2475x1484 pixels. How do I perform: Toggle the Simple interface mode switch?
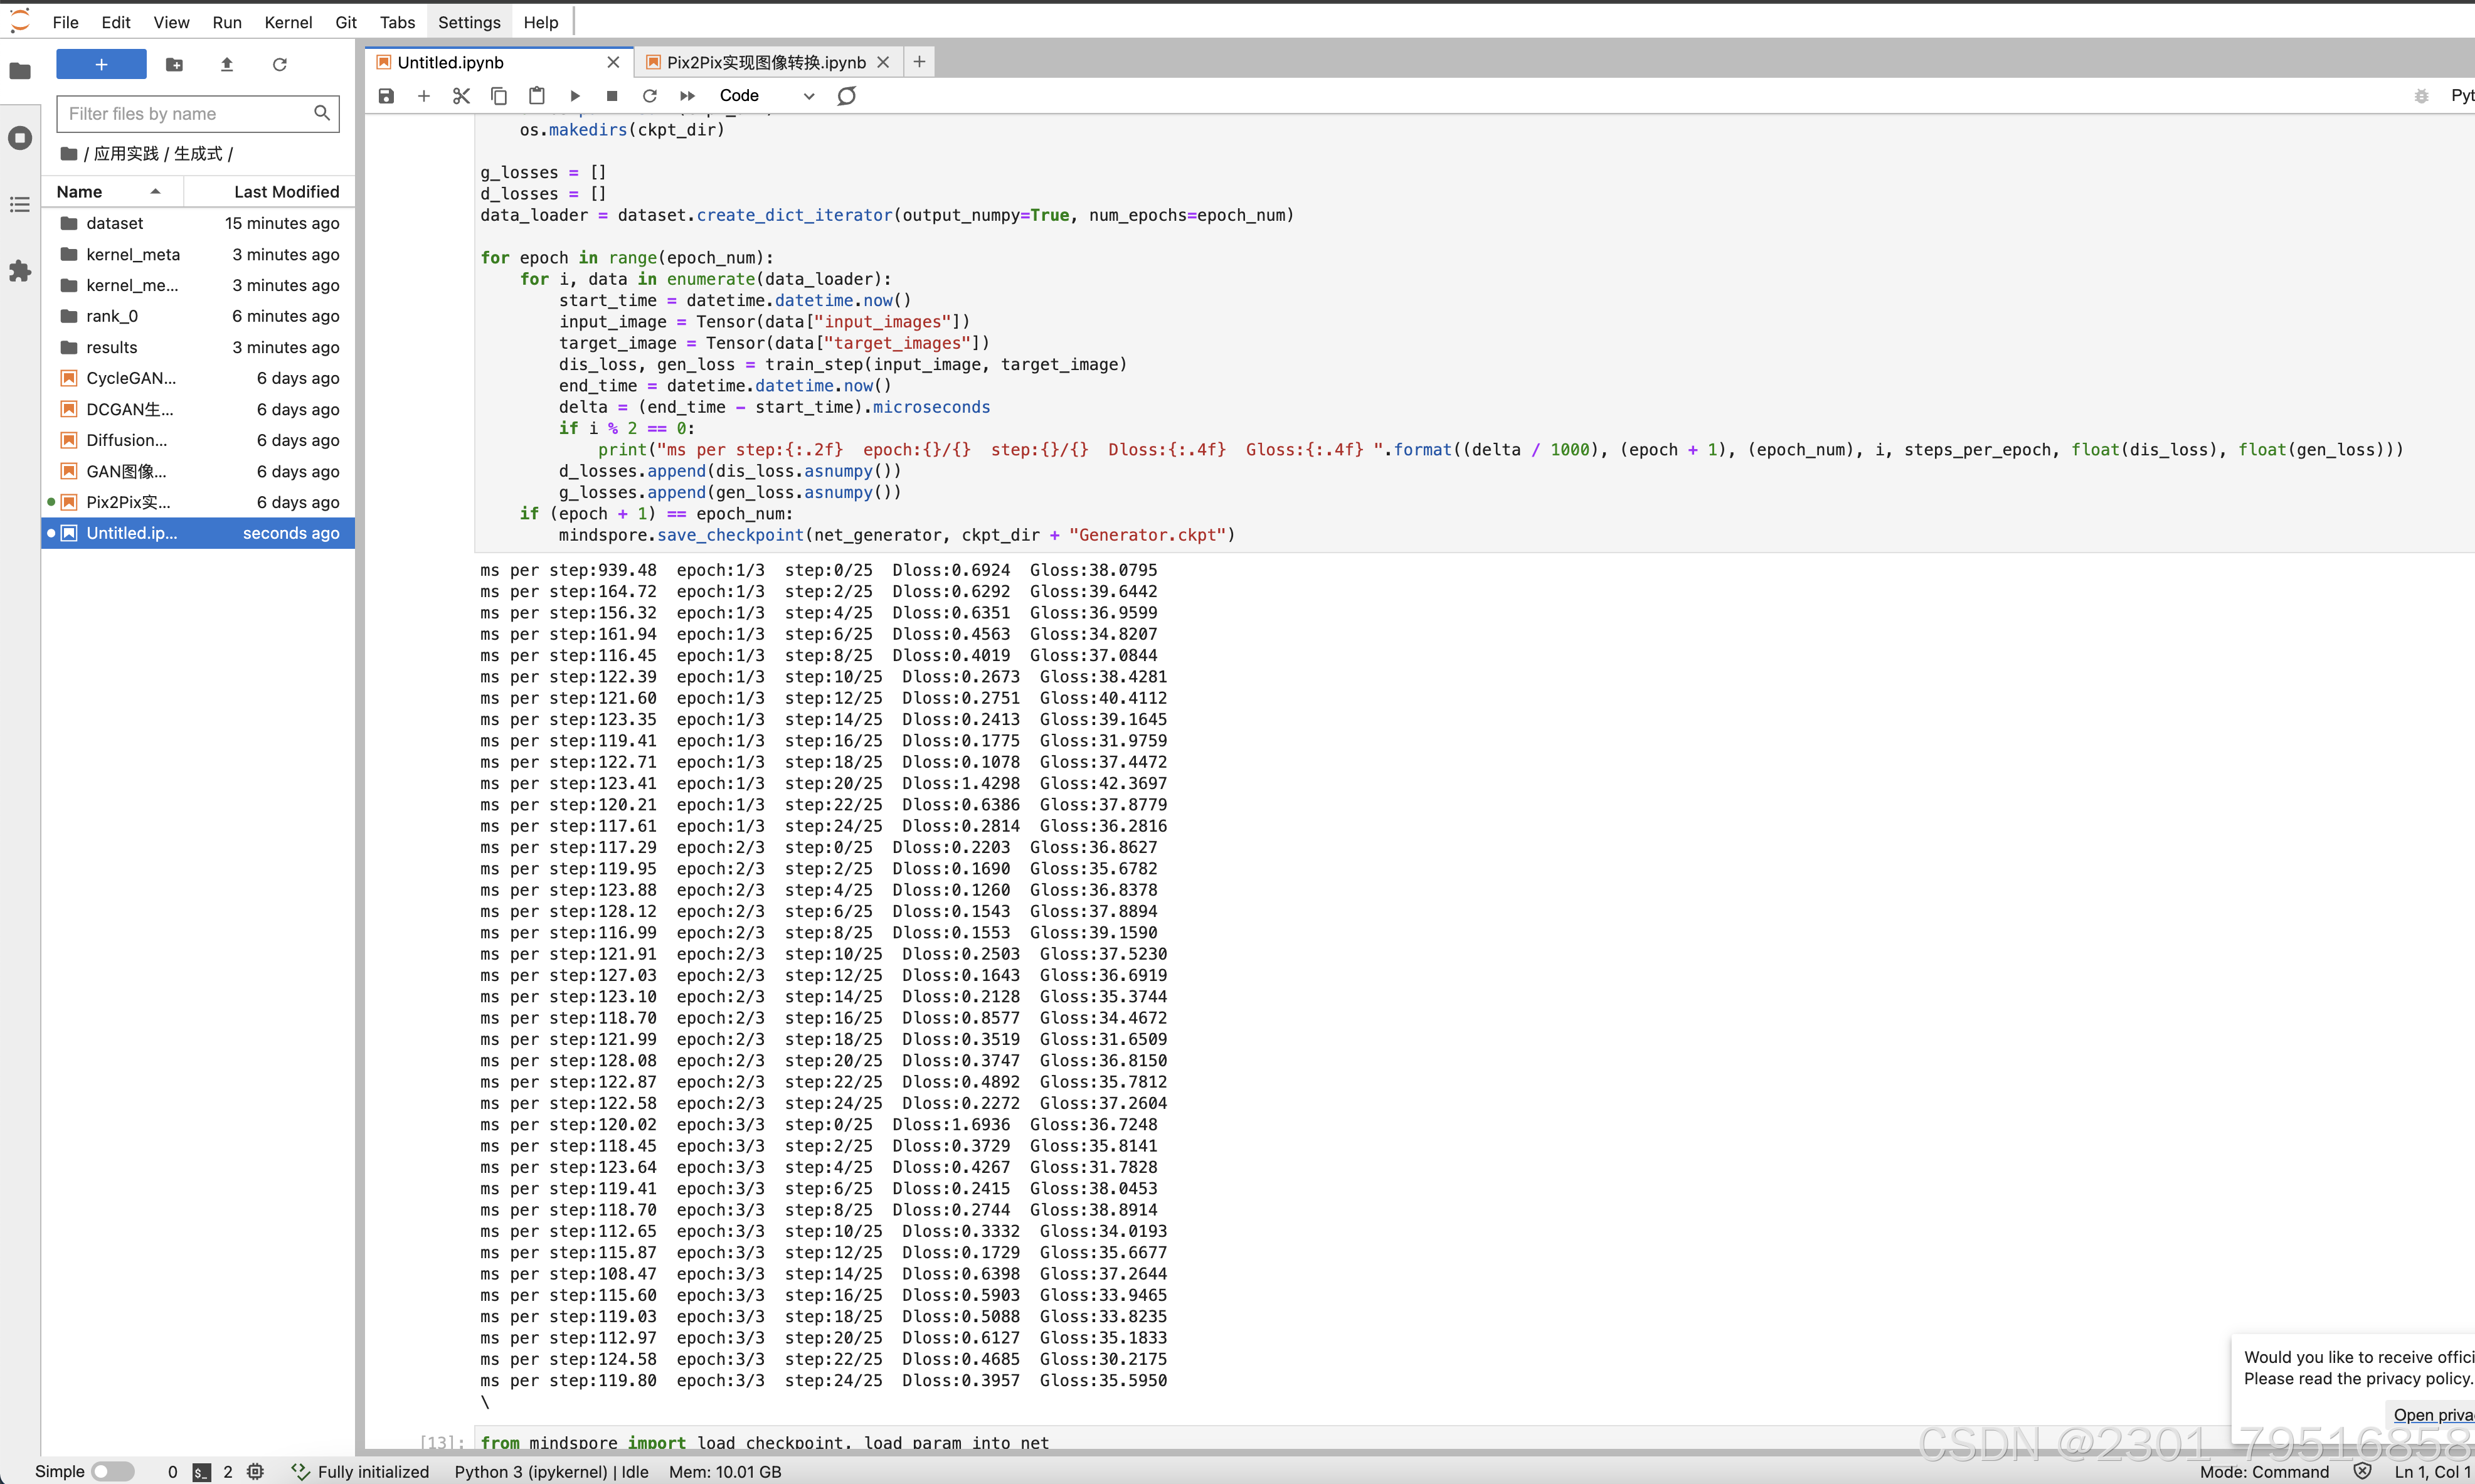click(x=112, y=1471)
